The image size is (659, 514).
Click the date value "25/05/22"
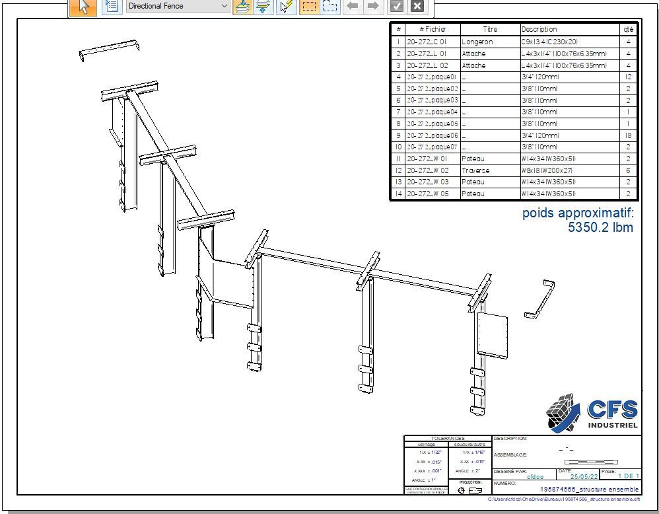coord(584,476)
